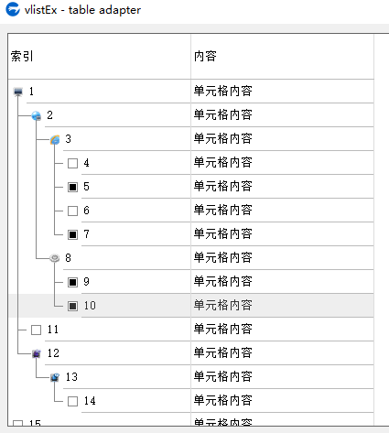Image resolution: width=389 pixels, height=433 pixels.
Task: Click the gray disc icon on row 8
Action: tap(55, 258)
